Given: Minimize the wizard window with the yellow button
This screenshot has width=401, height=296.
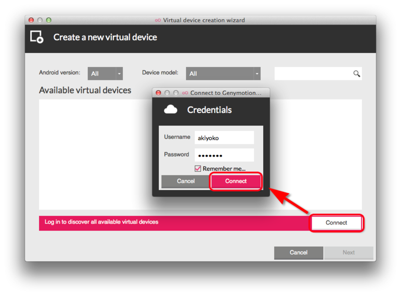Looking at the screenshot, I should (x=40, y=20).
